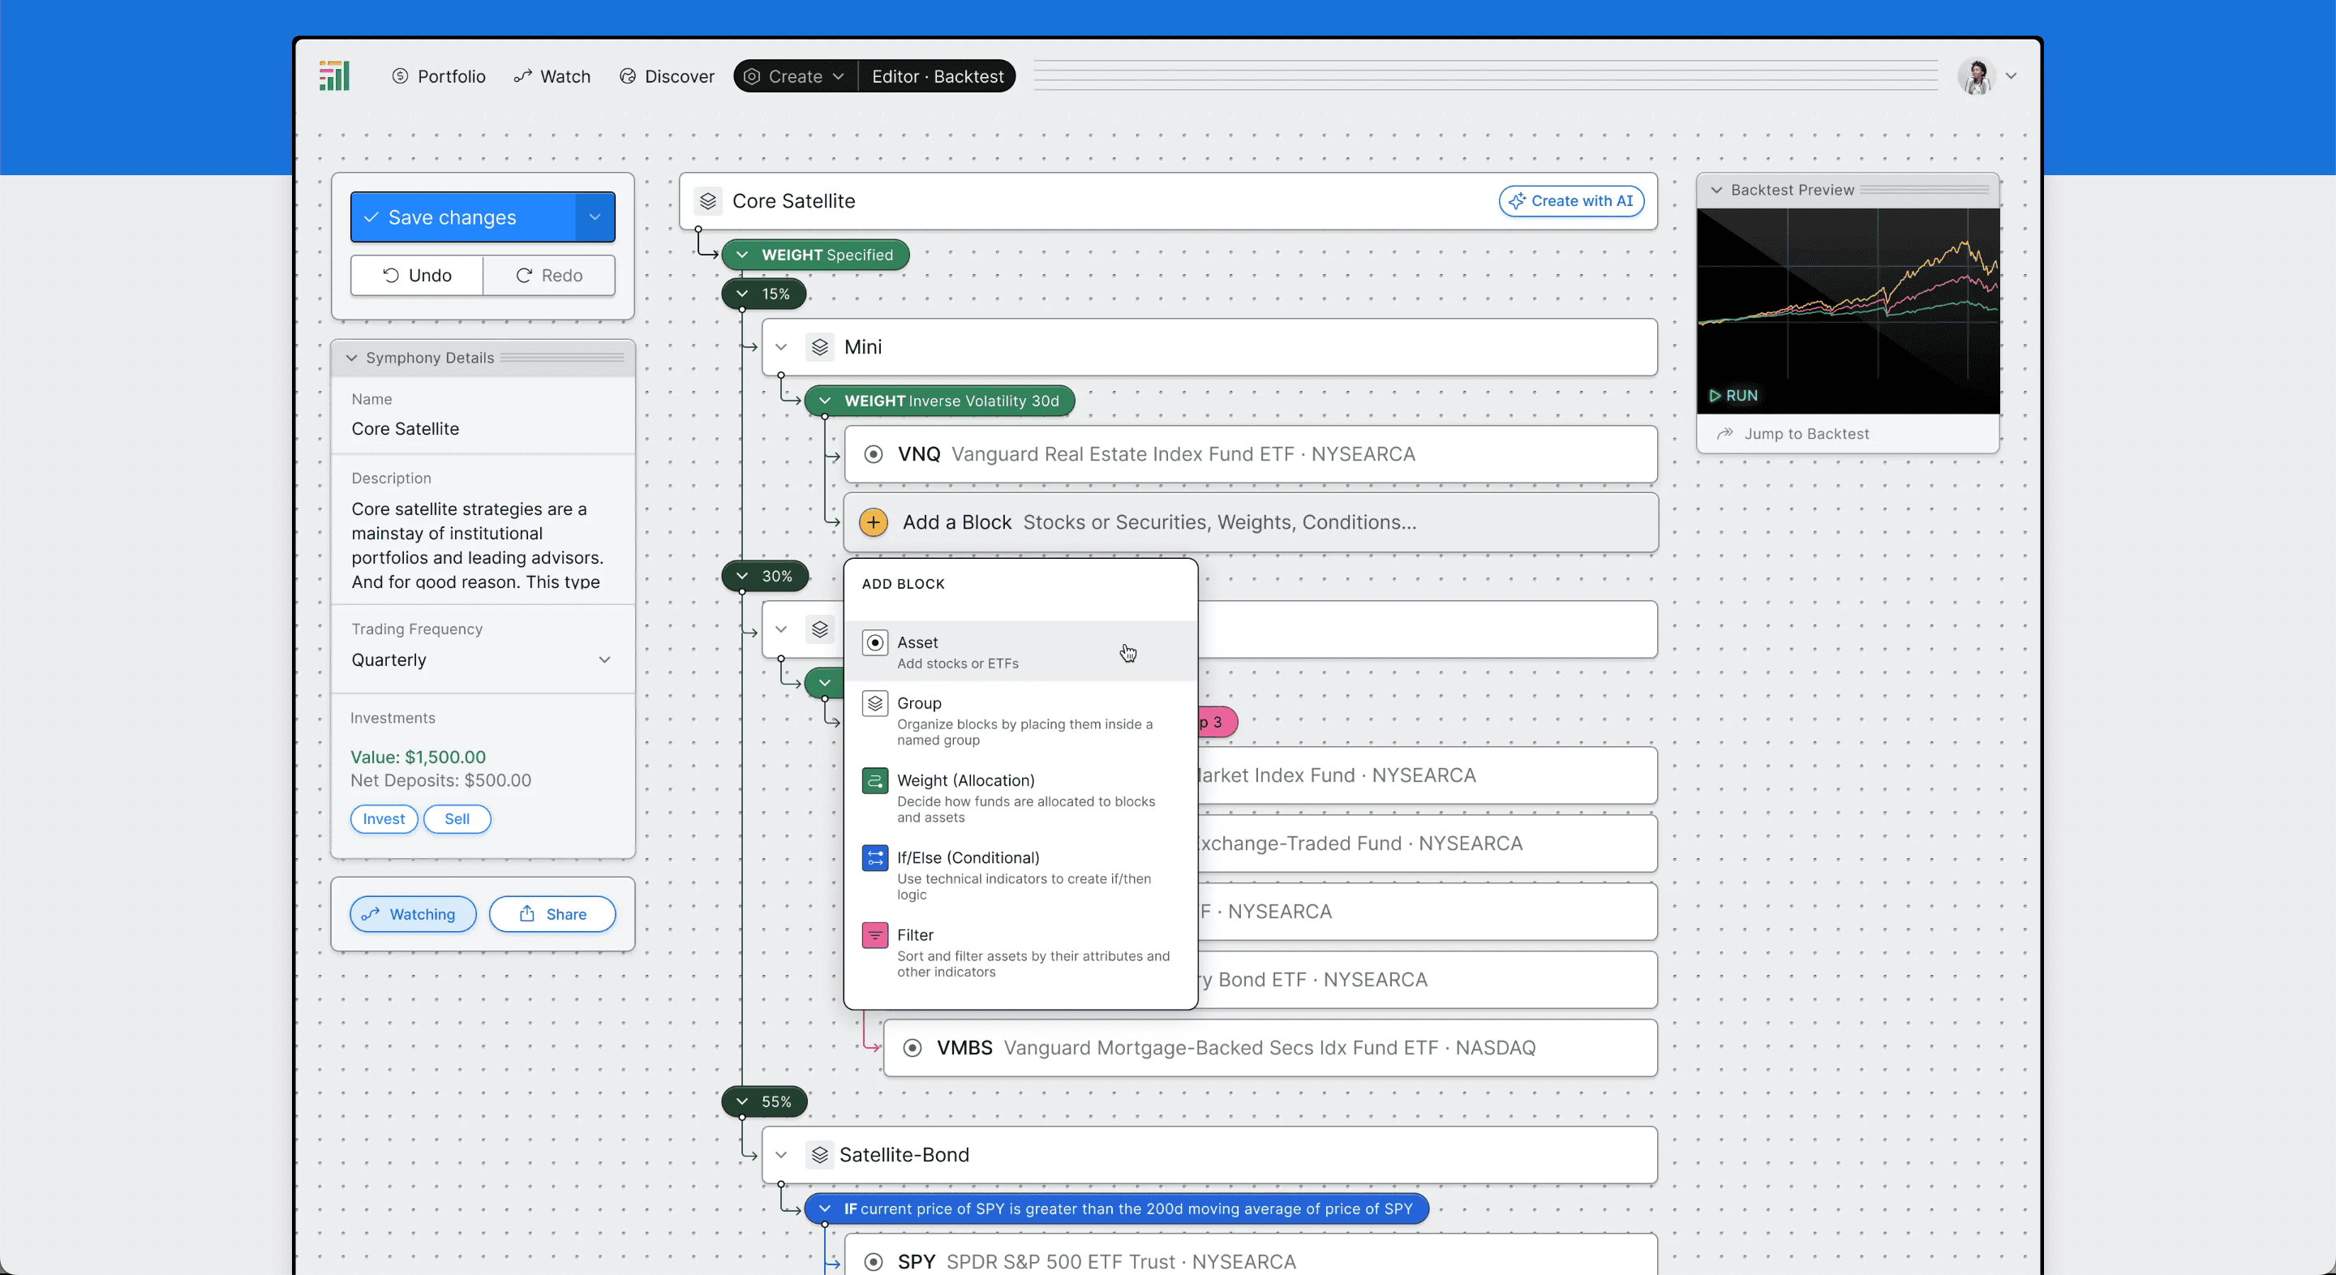Click the orange plus Add a Block icon
The image size is (2336, 1275).
(873, 522)
